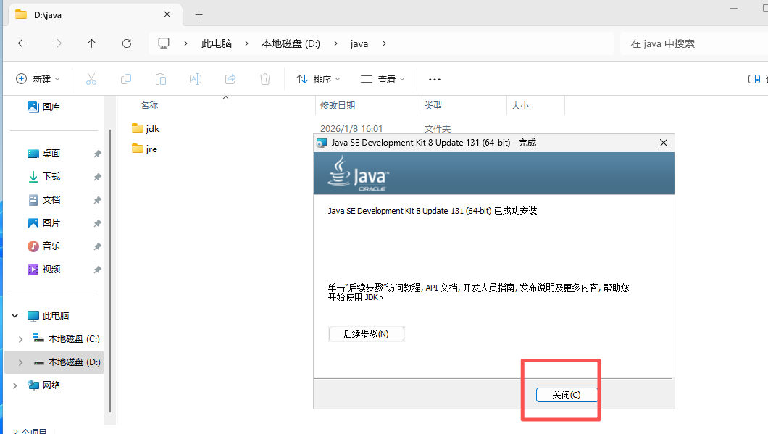Click the pin icon next to 下载
This screenshot has width=768, height=434.
(x=98, y=177)
